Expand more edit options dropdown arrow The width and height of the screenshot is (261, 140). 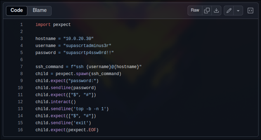click(238, 11)
